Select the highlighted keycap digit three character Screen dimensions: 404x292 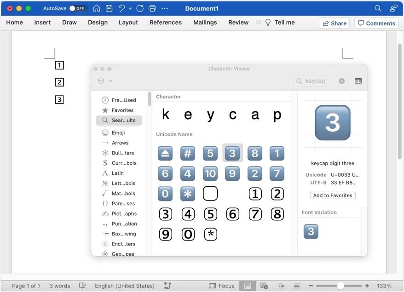[232, 153]
